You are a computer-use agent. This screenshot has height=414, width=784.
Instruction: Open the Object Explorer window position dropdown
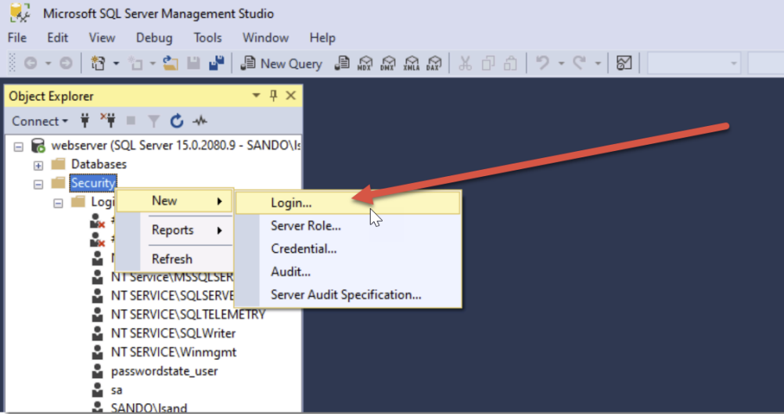(x=256, y=95)
